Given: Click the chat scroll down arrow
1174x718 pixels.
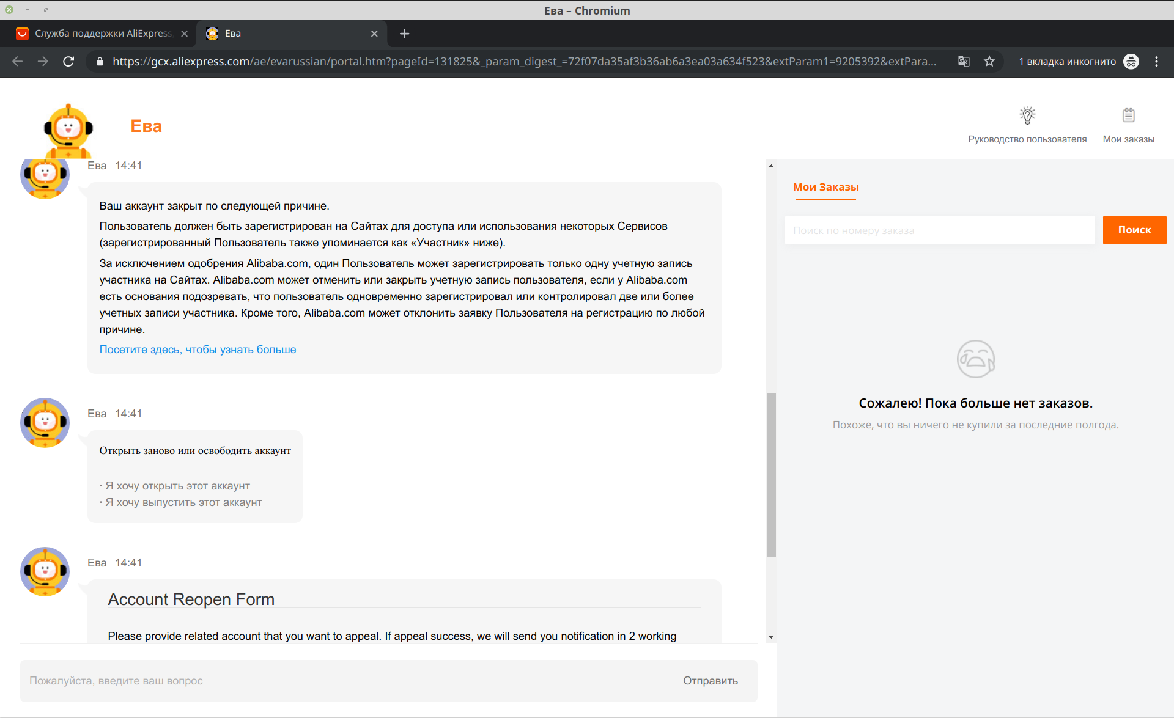Looking at the screenshot, I should pos(771,637).
